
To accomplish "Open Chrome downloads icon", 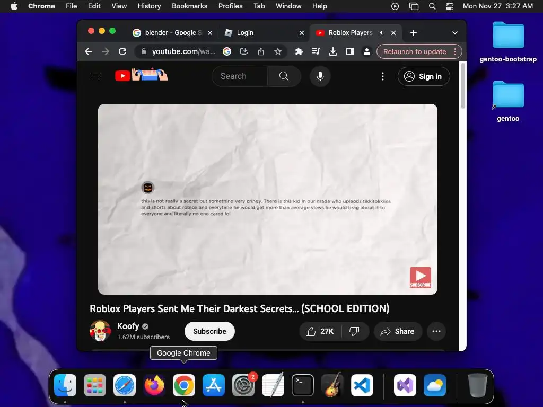I will (333, 51).
